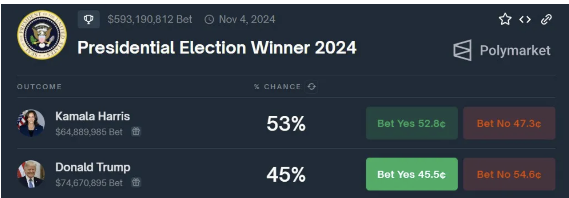Select Bet Yes 45.5¢ for Trump
This screenshot has width=569, height=198.
click(411, 174)
